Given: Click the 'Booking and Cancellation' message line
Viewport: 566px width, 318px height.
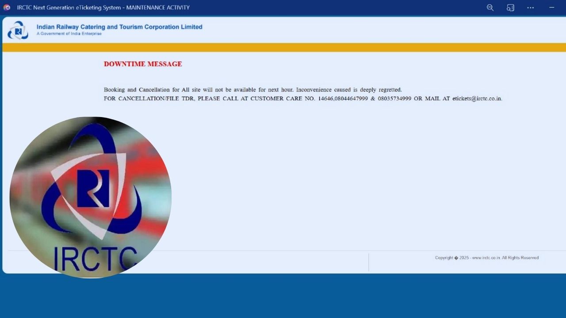Looking at the screenshot, I should click(x=253, y=90).
